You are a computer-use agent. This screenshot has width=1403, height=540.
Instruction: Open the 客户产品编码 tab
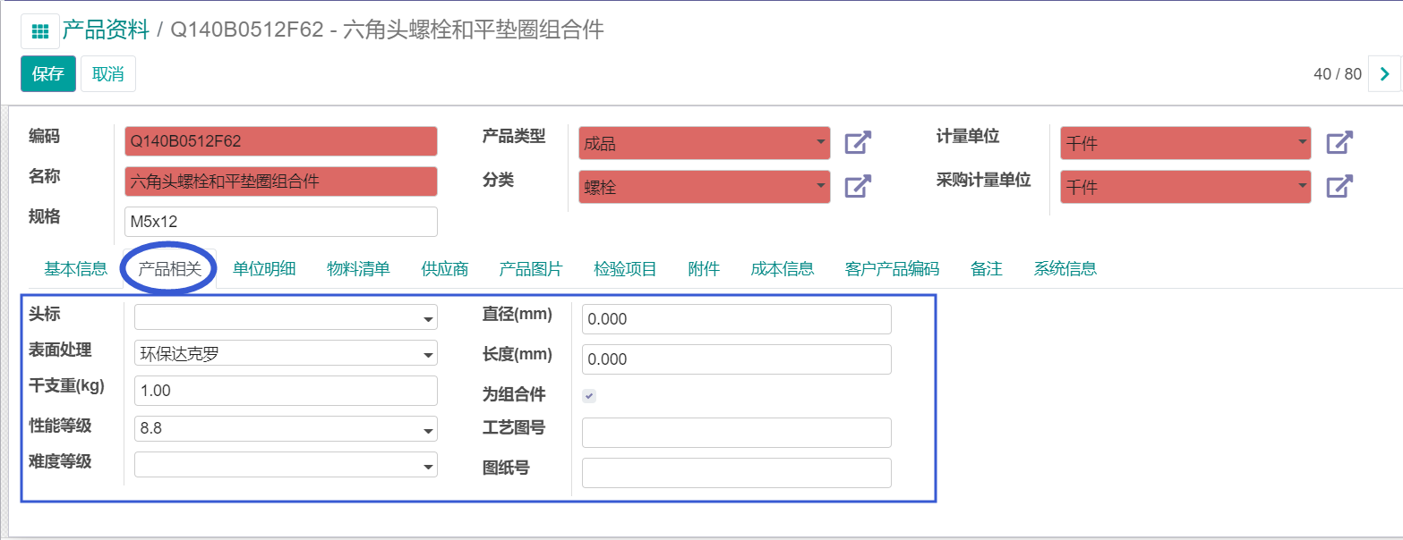point(892,269)
